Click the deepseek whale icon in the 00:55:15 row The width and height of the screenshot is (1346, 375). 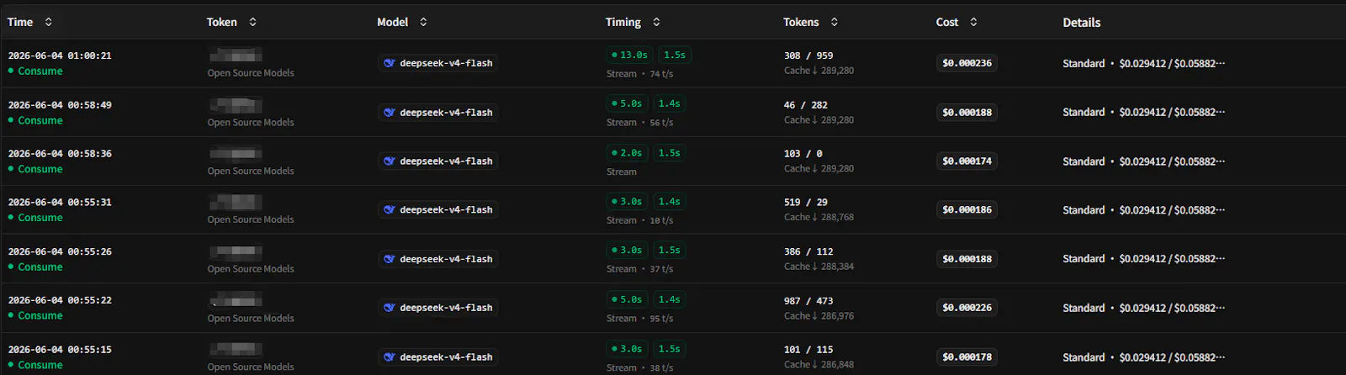pyautogui.click(x=389, y=357)
